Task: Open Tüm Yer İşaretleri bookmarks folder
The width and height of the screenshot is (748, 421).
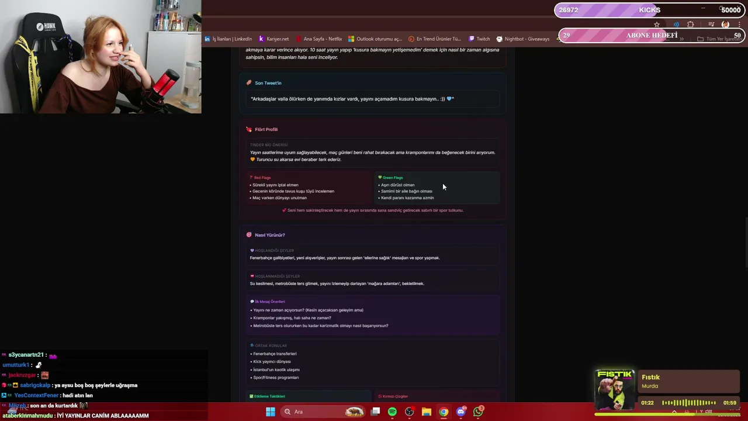Action: [719, 39]
